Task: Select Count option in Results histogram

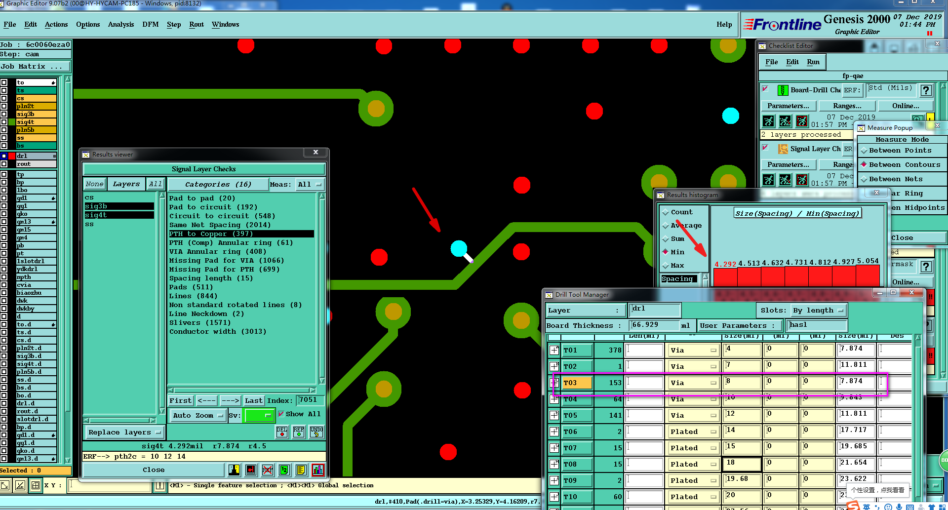Action: click(x=678, y=212)
